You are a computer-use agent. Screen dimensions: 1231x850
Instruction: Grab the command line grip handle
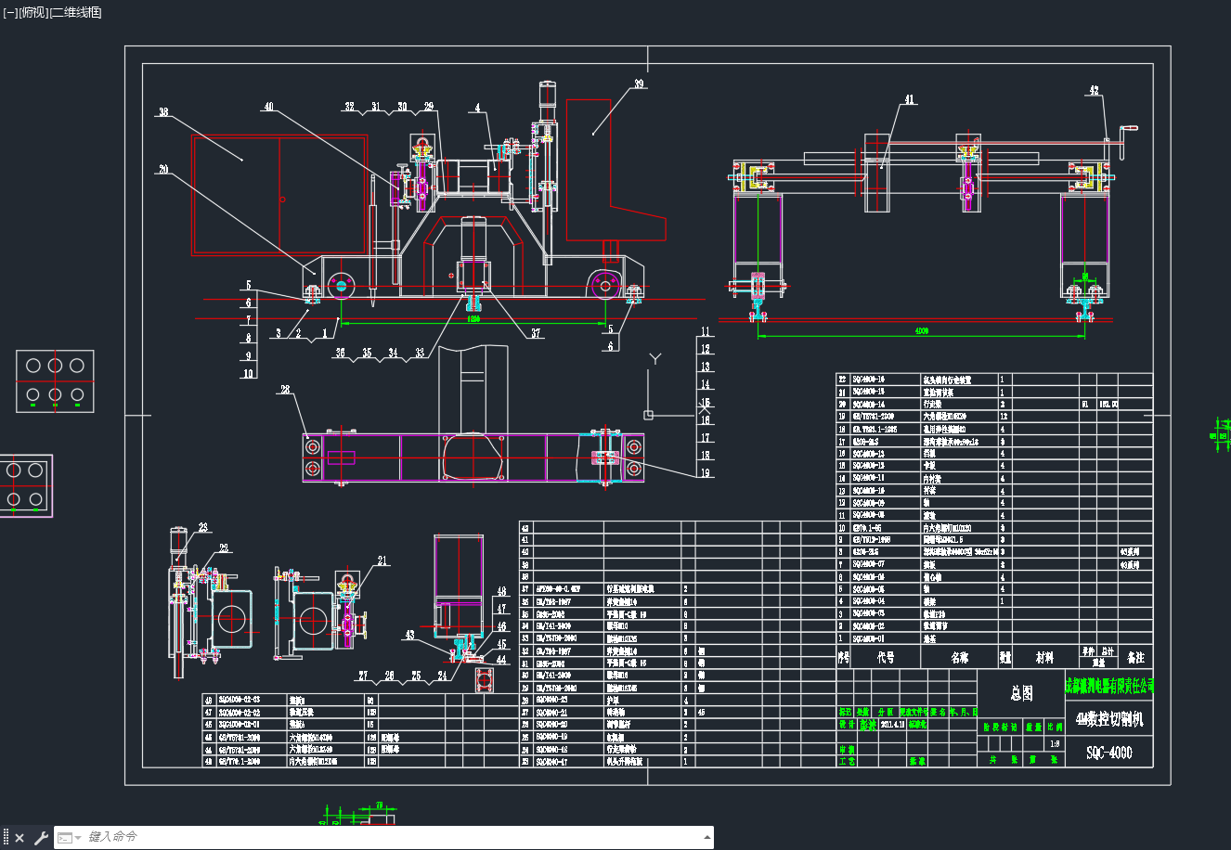pos(6,838)
